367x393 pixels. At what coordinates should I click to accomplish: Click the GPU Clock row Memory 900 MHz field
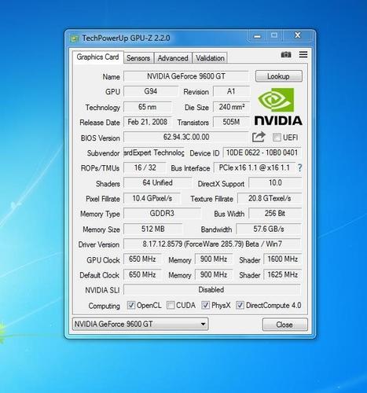pos(214,259)
